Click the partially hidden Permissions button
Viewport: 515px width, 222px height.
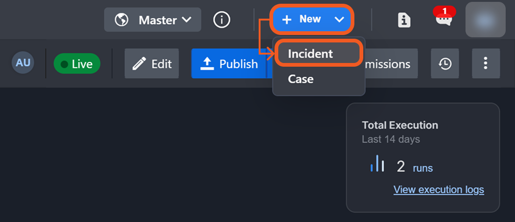(x=390, y=64)
